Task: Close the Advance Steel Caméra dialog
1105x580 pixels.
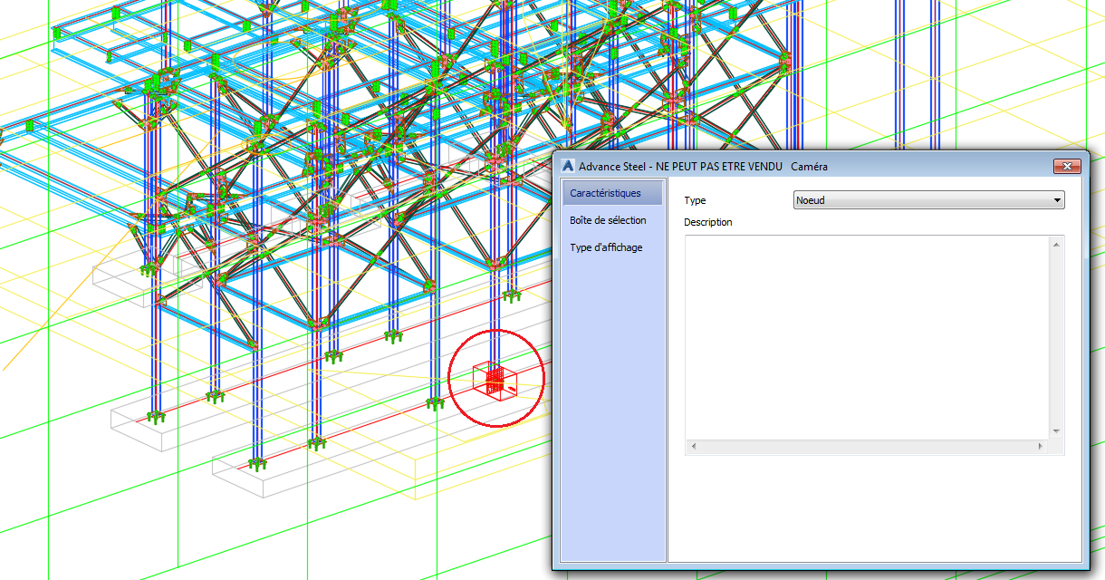Action: (1068, 166)
